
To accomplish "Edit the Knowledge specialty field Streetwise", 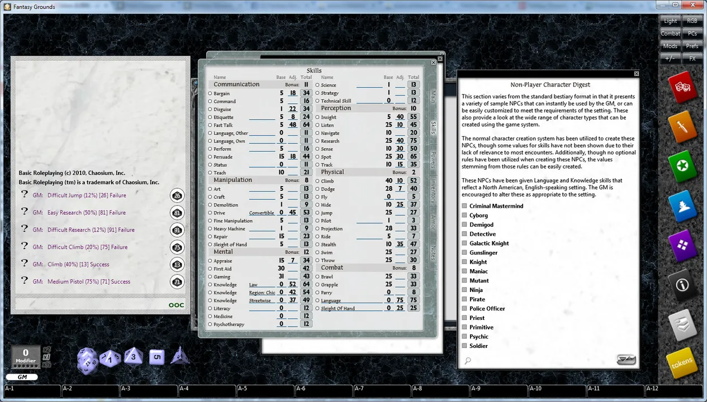I will coord(262,301).
